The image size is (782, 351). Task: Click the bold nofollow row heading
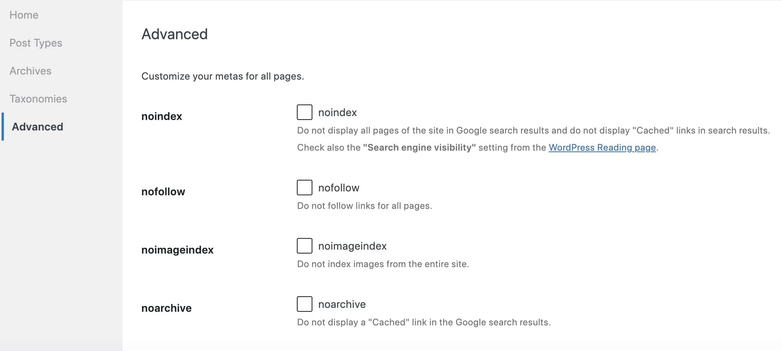(163, 192)
